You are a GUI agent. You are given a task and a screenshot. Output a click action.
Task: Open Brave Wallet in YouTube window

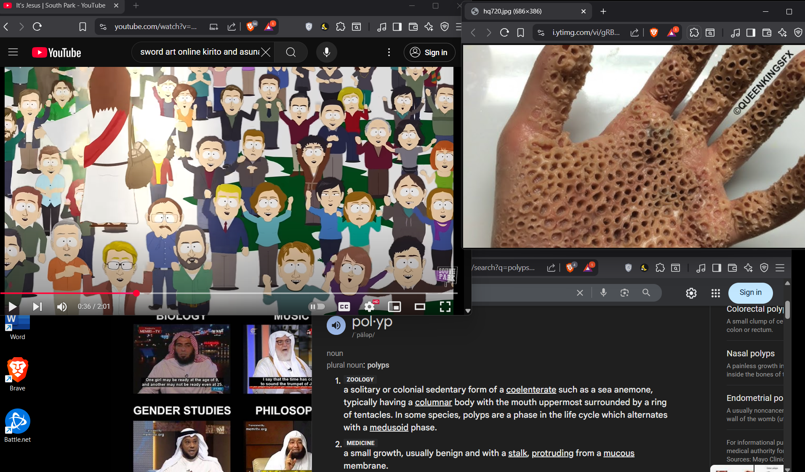pyautogui.click(x=413, y=27)
